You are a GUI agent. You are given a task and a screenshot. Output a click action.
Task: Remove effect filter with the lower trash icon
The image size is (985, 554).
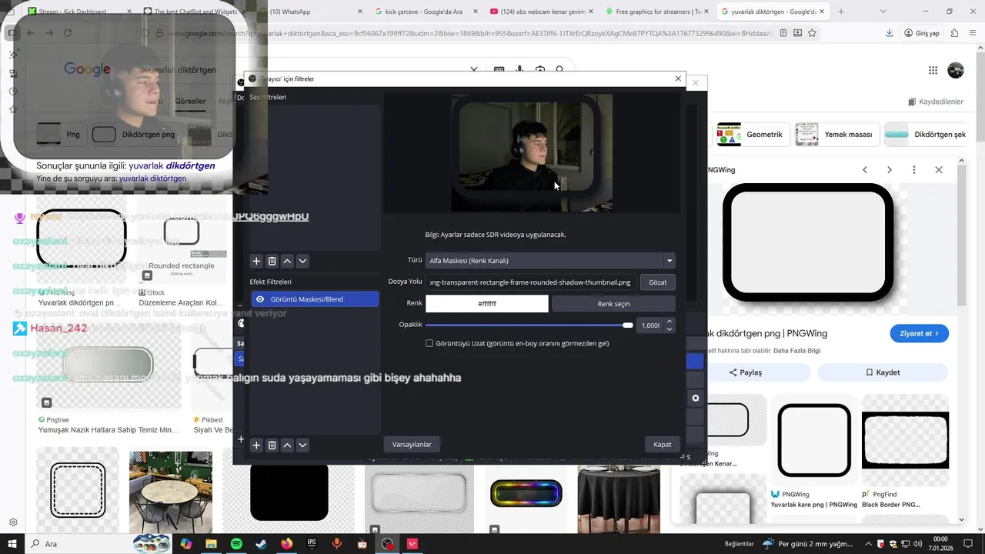coord(272,446)
